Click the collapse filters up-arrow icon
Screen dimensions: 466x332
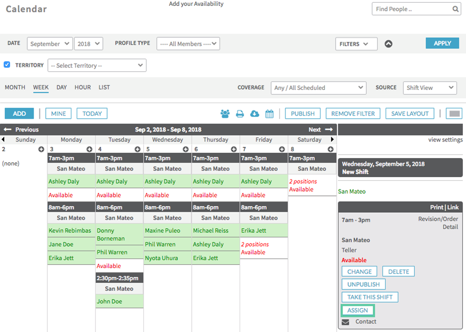click(388, 44)
